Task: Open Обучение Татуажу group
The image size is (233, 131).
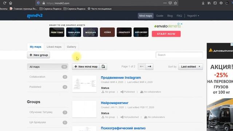Action: (48, 112)
